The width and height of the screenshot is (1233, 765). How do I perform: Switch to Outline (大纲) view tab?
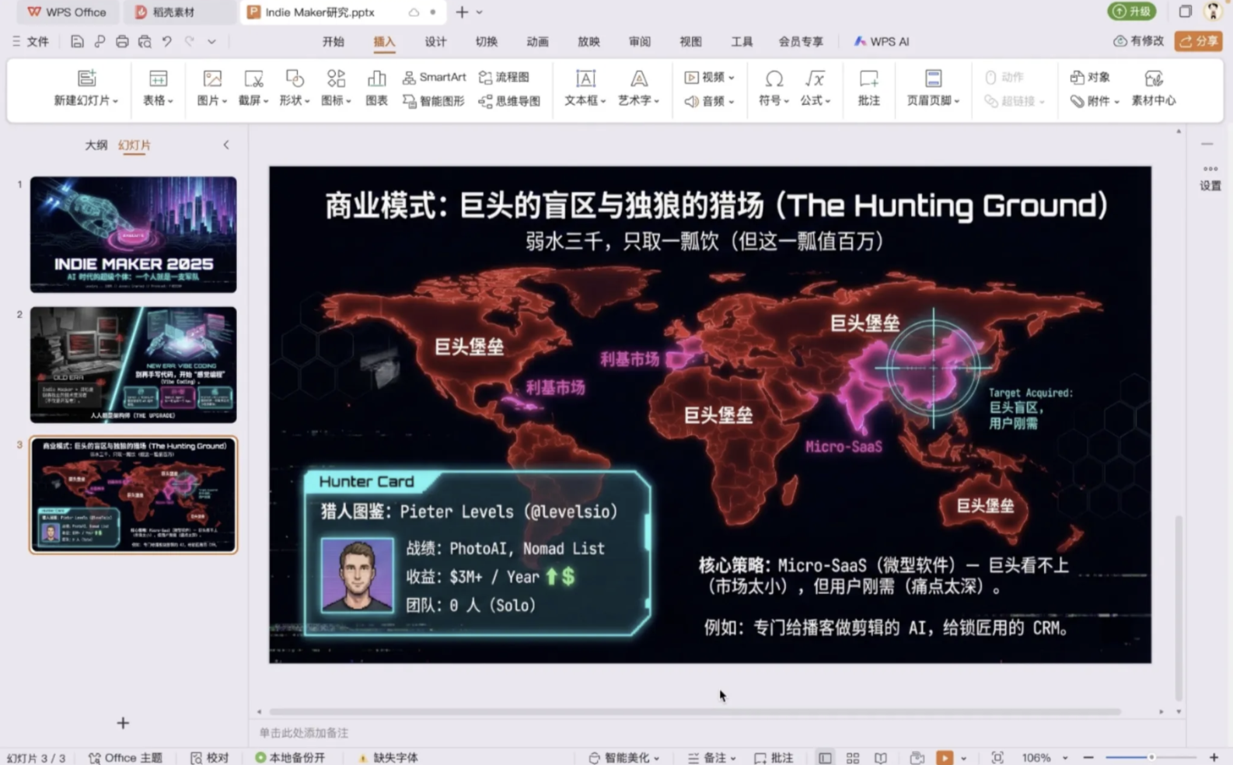tap(96, 145)
